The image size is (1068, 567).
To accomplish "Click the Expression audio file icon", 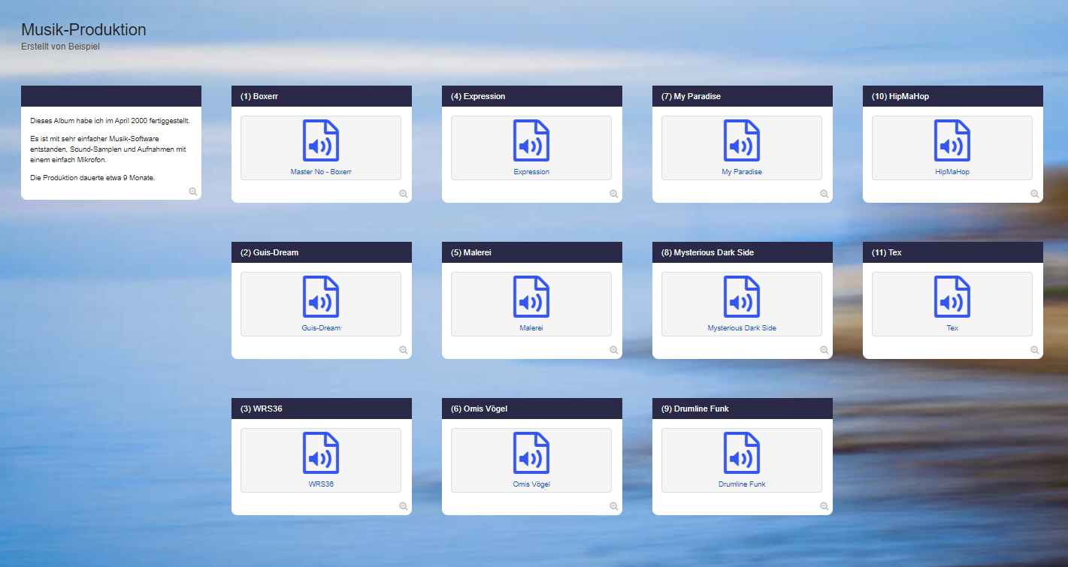I will pyautogui.click(x=531, y=140).
